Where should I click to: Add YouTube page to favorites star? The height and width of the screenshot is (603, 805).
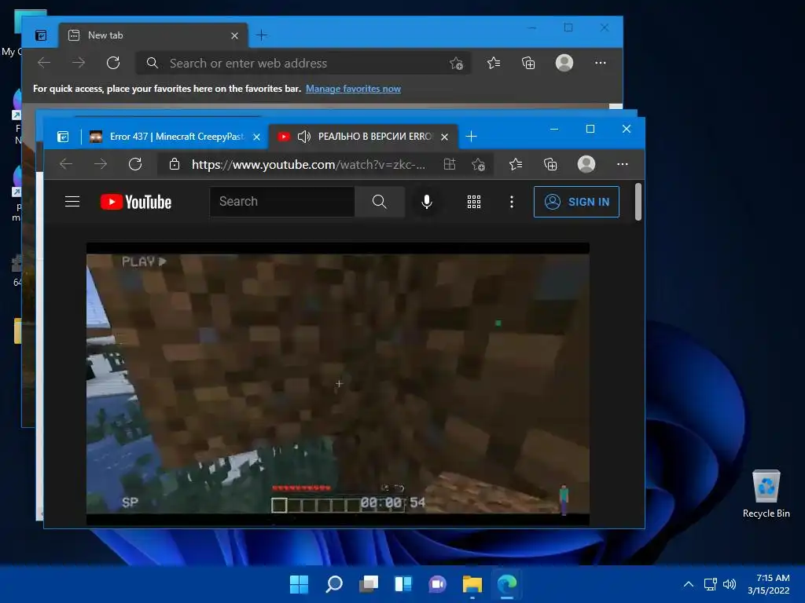point(478,164)
